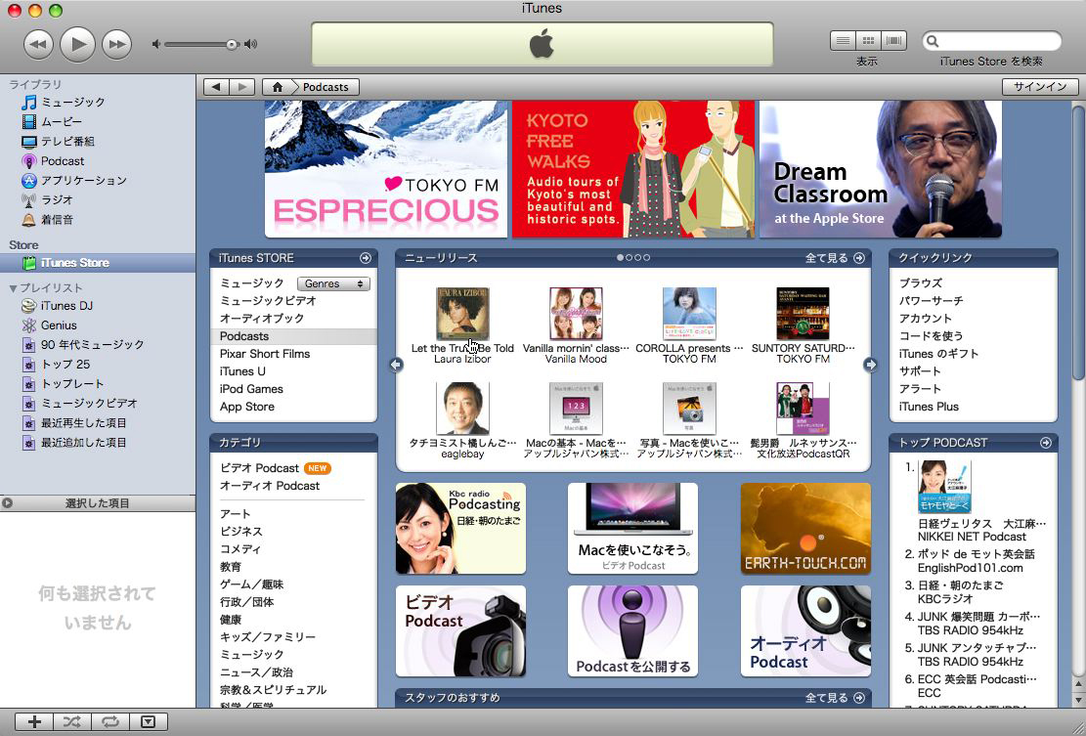
Task: Switch to grid view button
Action: click(x=869, y=41)
